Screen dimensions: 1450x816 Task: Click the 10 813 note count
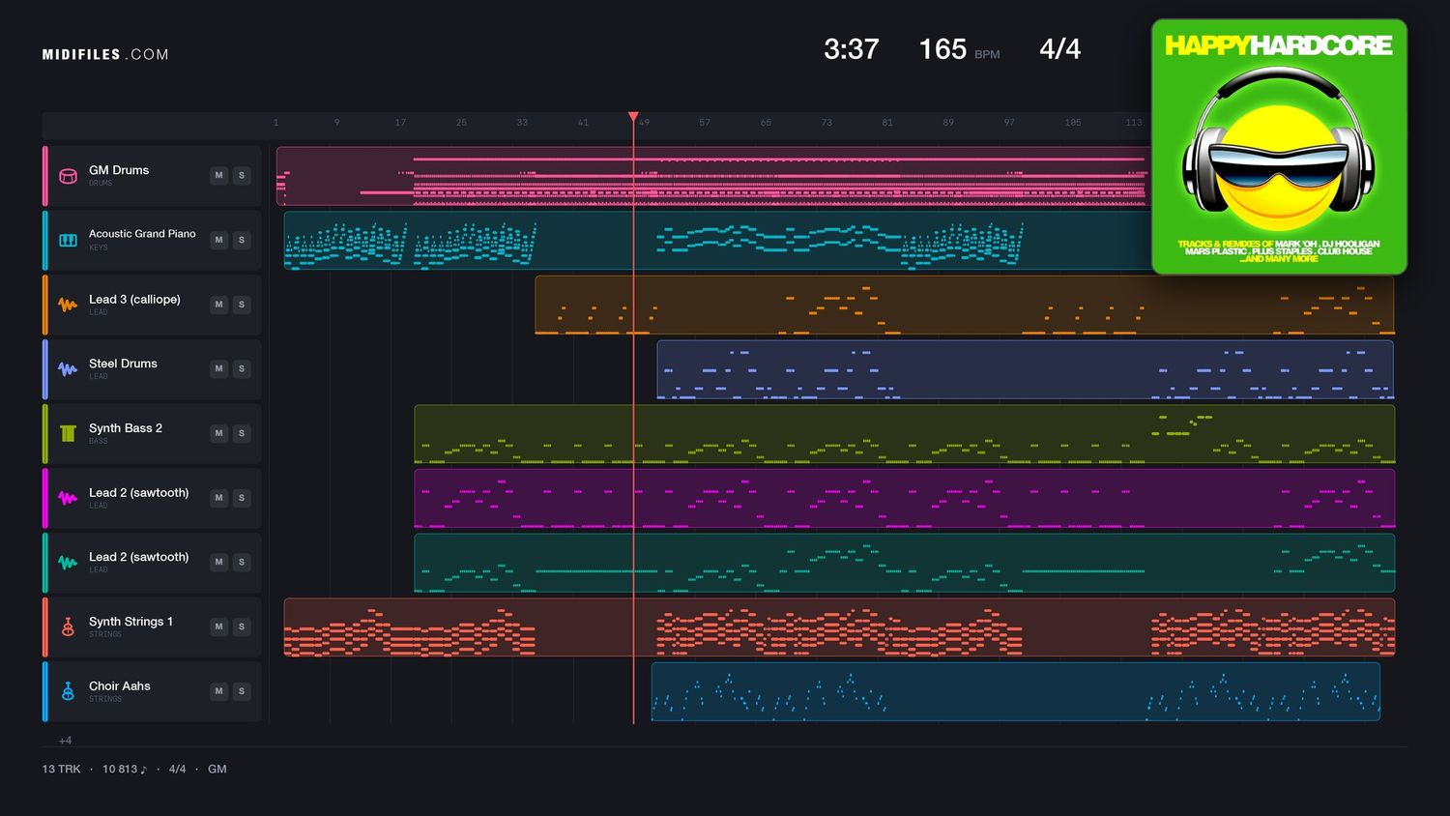pos(125,770)
